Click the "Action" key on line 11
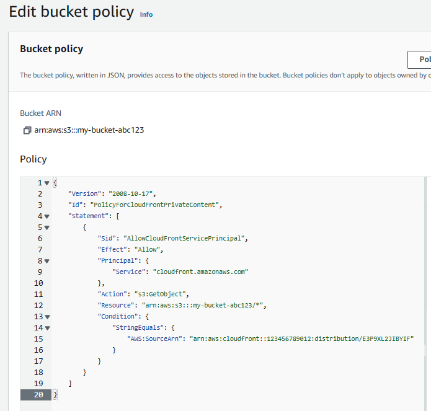 point(112,294)
